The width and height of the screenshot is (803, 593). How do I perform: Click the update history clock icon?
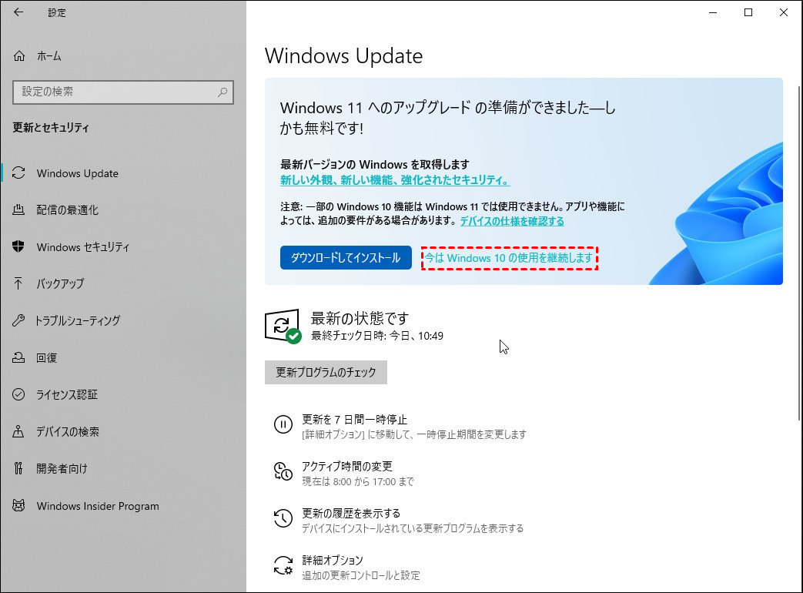pyautogui.click(x=283, y=518)
